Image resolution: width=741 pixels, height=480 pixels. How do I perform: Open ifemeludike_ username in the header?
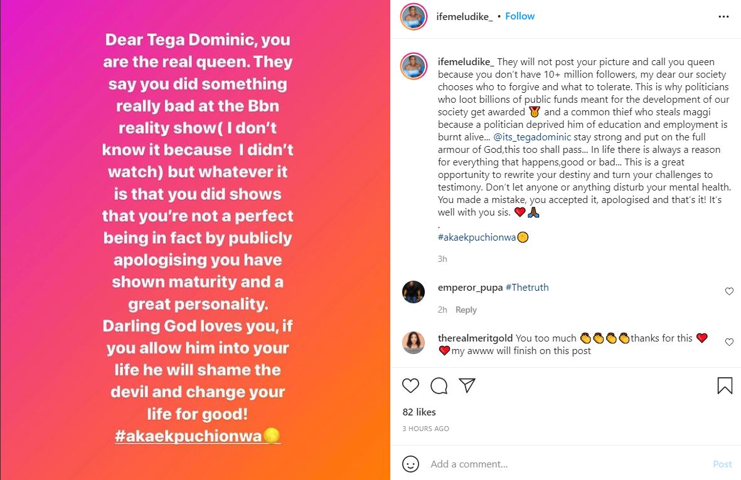point(464,16)
